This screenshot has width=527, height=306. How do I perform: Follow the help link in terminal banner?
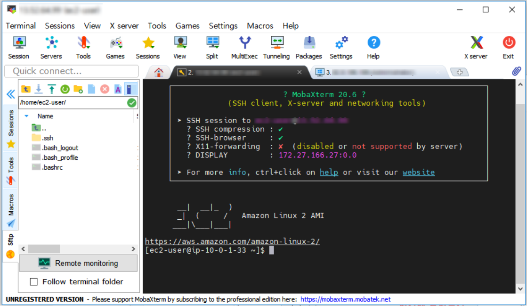click(x=329, y=173)
